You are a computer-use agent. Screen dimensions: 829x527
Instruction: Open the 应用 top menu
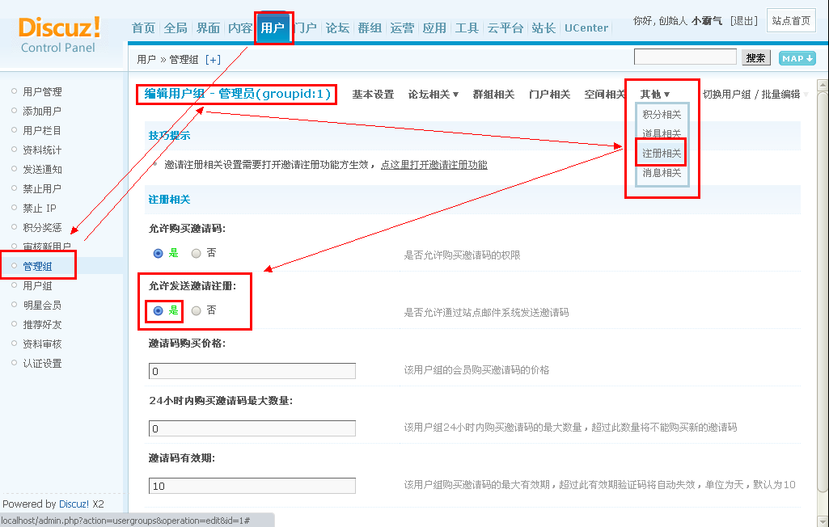(x=434, y=28)
